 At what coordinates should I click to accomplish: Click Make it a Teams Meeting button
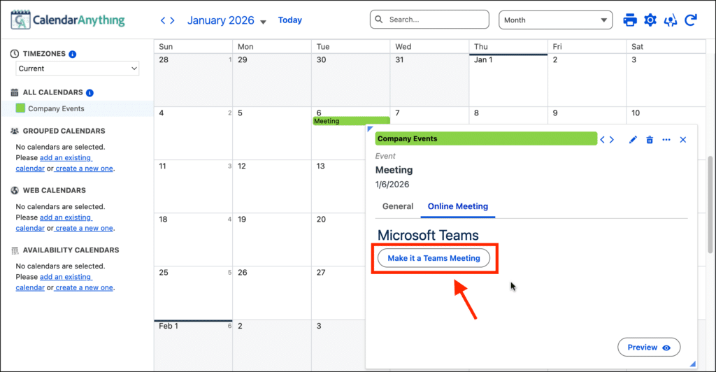434,258
